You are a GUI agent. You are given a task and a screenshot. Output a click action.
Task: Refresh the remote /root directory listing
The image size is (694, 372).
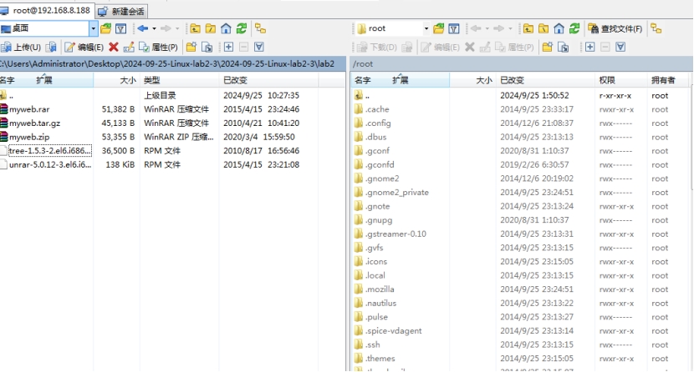pos(574,28)
